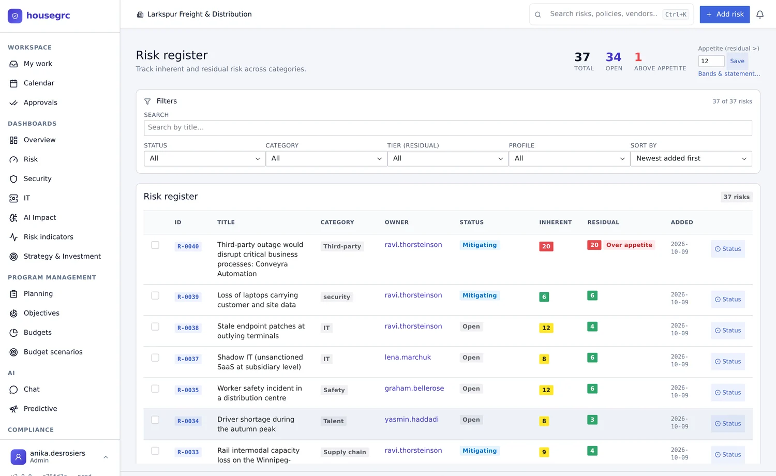Open the Category filter dropdown
The width and height of the screenshot is (776, 476).
tap(326, 158)
